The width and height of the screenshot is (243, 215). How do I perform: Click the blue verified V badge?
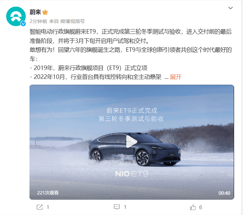point(23,24)
